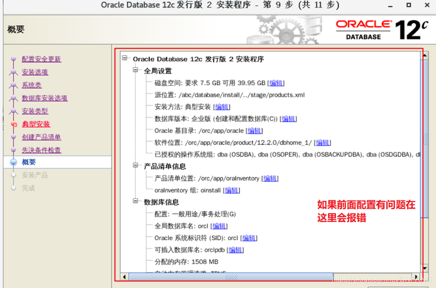Viewport: 436px width, 288px height.
Task: Select the 数据库信息 tree label
Action: click(x=161, y=202)
